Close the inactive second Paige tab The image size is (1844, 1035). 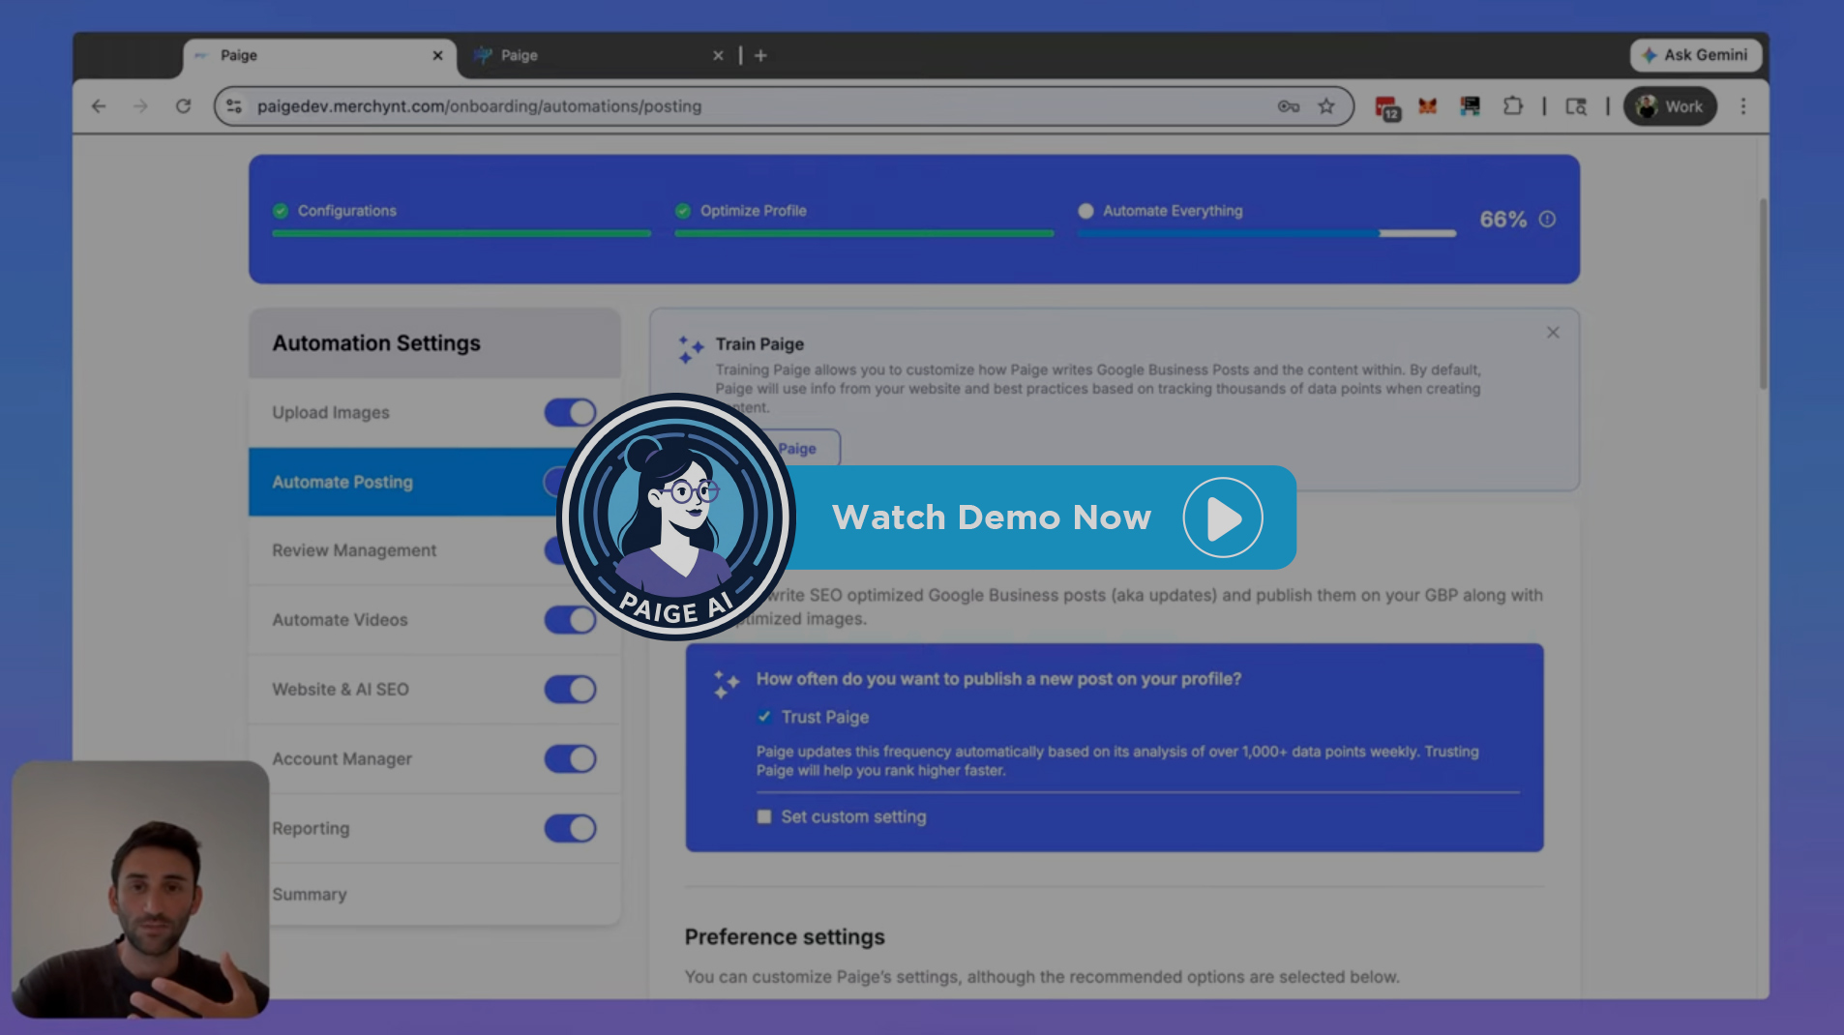coord(718,56)
